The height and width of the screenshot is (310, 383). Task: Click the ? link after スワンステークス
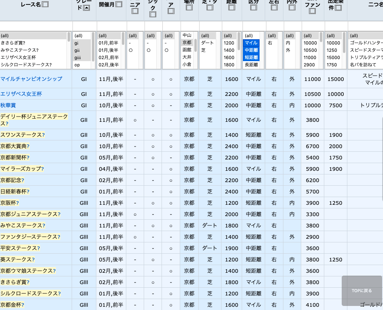(x=43, y=135)
